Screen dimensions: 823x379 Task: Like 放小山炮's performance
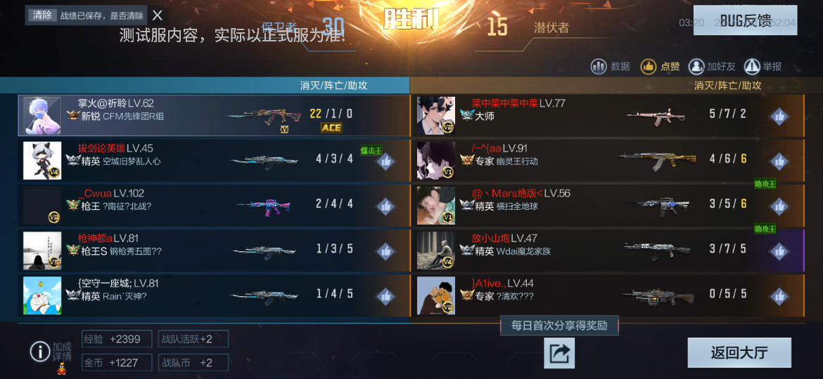point(779,251)
